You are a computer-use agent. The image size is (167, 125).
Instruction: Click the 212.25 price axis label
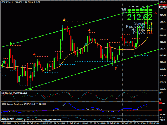click(x=163, y=15)
